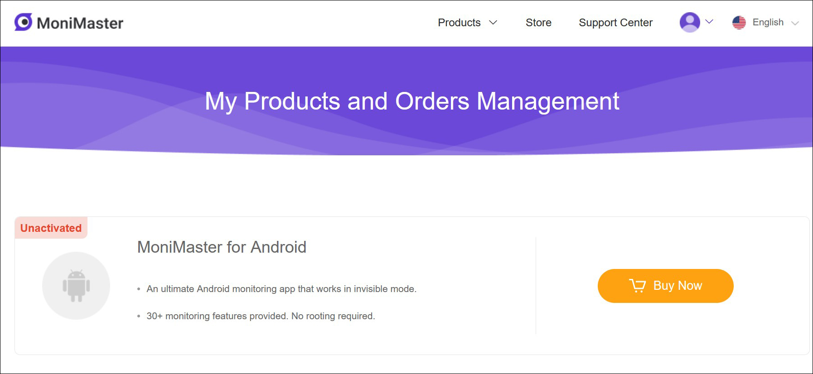
Task: Expand the account menu chevron beside avatar
Action: tap(709, 22)
